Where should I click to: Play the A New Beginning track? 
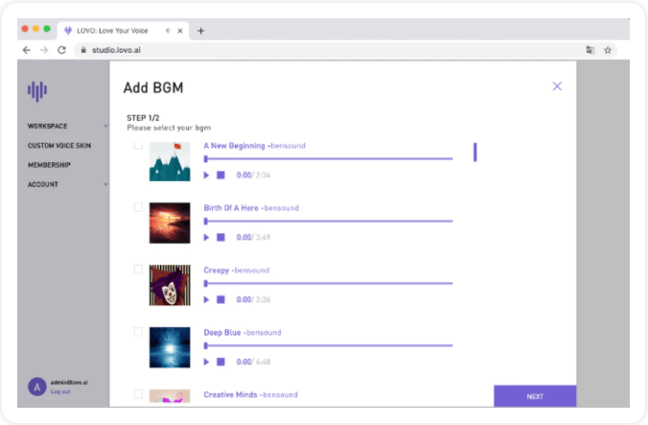tap(206, 176)
